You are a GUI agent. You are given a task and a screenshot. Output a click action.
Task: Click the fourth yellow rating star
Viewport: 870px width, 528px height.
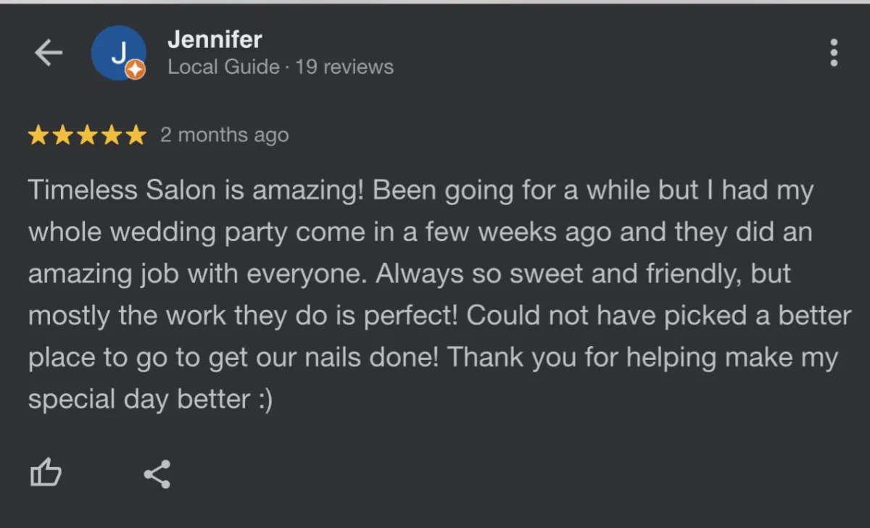coord(111,135)
